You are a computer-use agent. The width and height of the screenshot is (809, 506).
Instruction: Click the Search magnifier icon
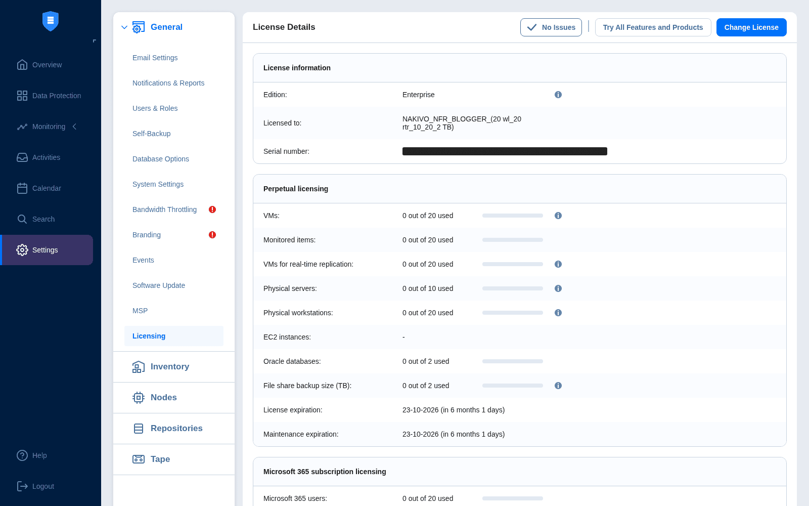22,219
